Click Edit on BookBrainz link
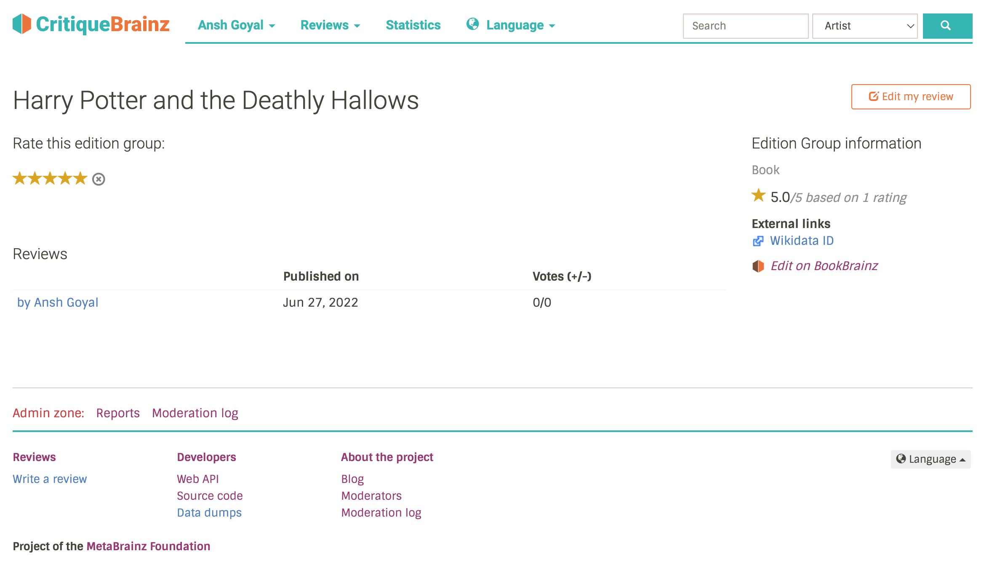This screenshot has height=578, width=992. 824,266
